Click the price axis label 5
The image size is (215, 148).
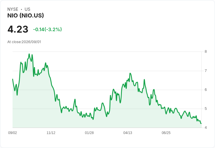[x=206, y=109]
